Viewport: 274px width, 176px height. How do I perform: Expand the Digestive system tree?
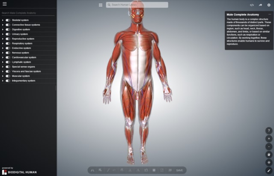click(3, 30)
